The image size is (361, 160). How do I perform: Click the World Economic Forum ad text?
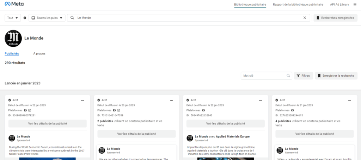[47, 151]
